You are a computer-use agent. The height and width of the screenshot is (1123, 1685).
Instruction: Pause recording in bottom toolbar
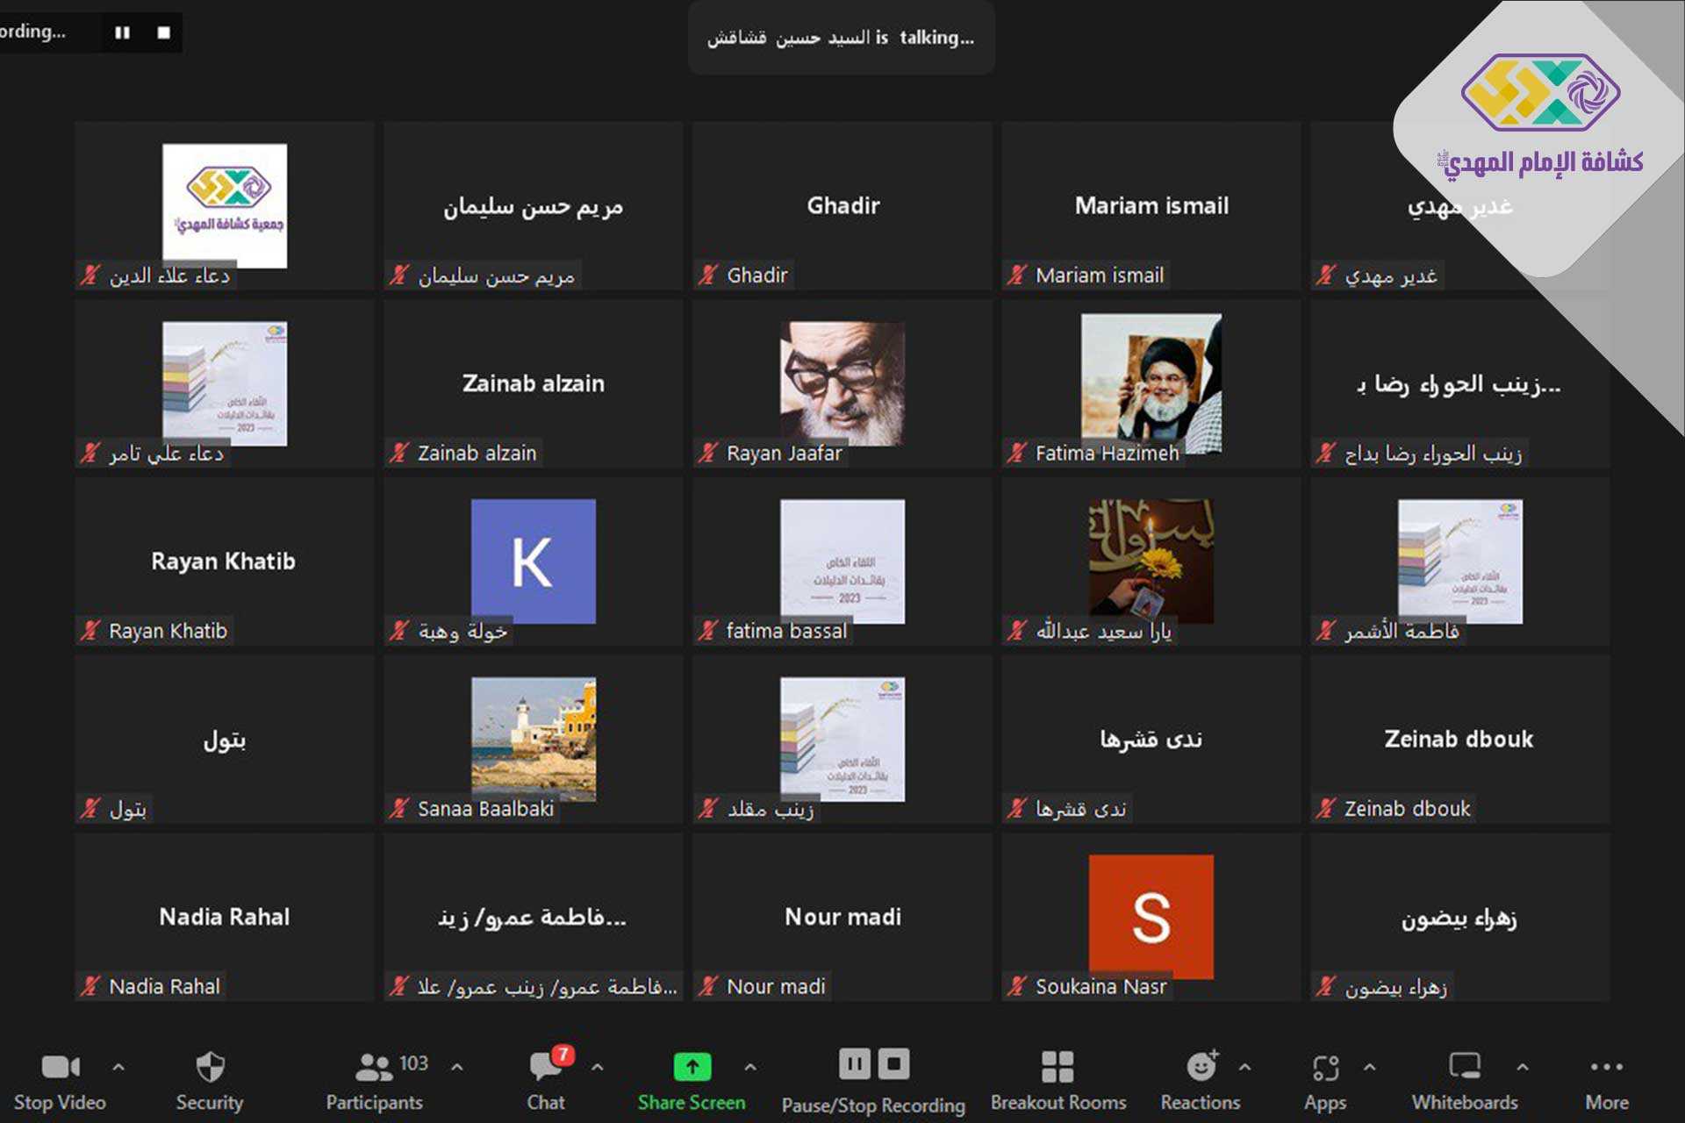pyautogui.click(x=854, y=1064)
